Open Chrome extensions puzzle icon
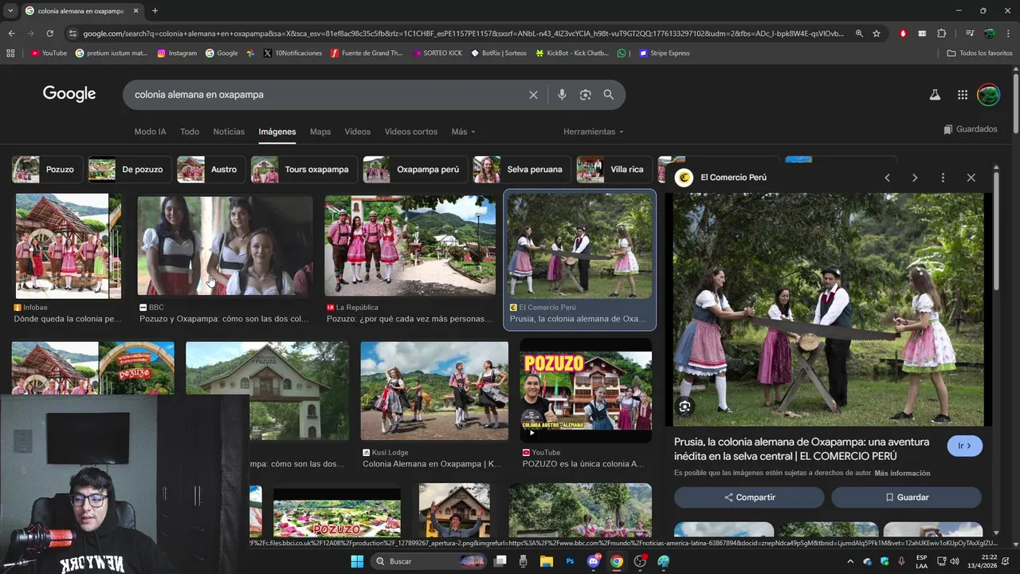This screenshot has height=574, width=1020. [941, 33]
